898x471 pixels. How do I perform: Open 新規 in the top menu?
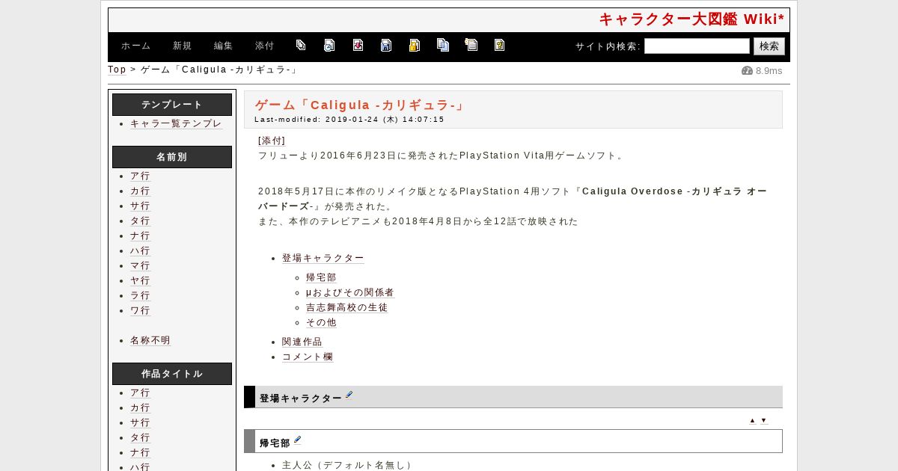coord(183,46)
